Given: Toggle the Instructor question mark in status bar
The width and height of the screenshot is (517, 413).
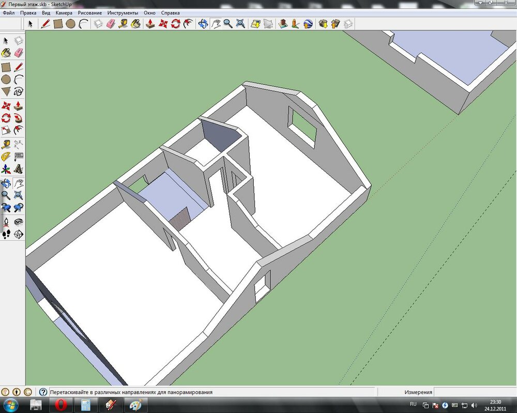Looking at the screenshot, I should pos(43,392).
